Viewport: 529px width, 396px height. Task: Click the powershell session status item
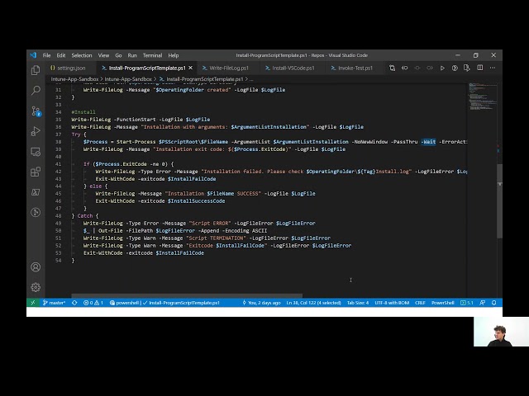(124, 303)
